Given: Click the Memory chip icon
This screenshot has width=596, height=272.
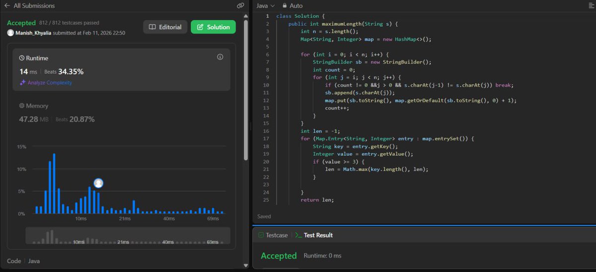Looking at the screenshot, I should coord(22,106).
